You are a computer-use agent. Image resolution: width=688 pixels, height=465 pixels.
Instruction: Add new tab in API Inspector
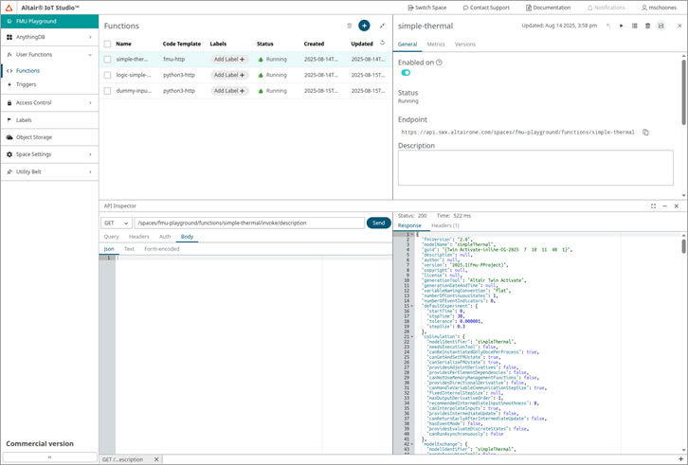tap(680, 458)
